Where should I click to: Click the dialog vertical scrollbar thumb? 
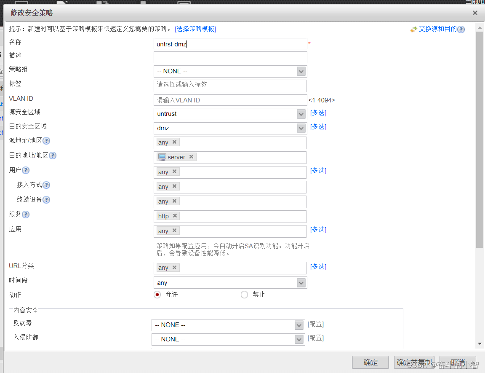pos(480,139)
